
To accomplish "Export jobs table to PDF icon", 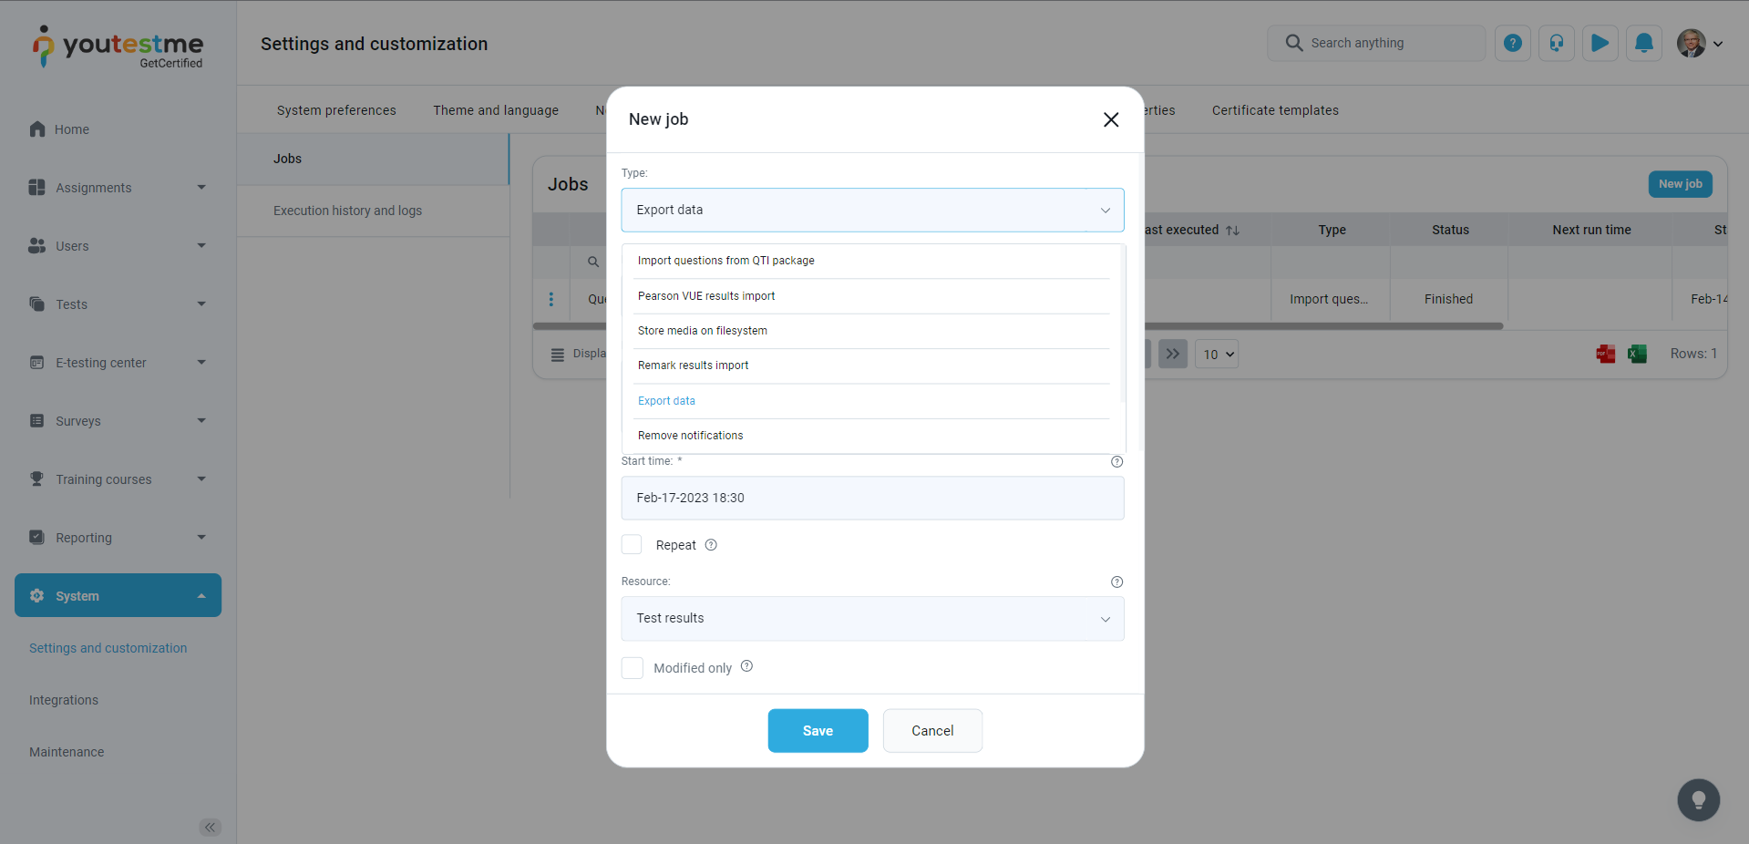I will pos(1605,354).
